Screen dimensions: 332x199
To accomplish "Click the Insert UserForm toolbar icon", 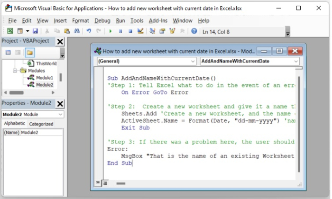I will pos(20,31).
